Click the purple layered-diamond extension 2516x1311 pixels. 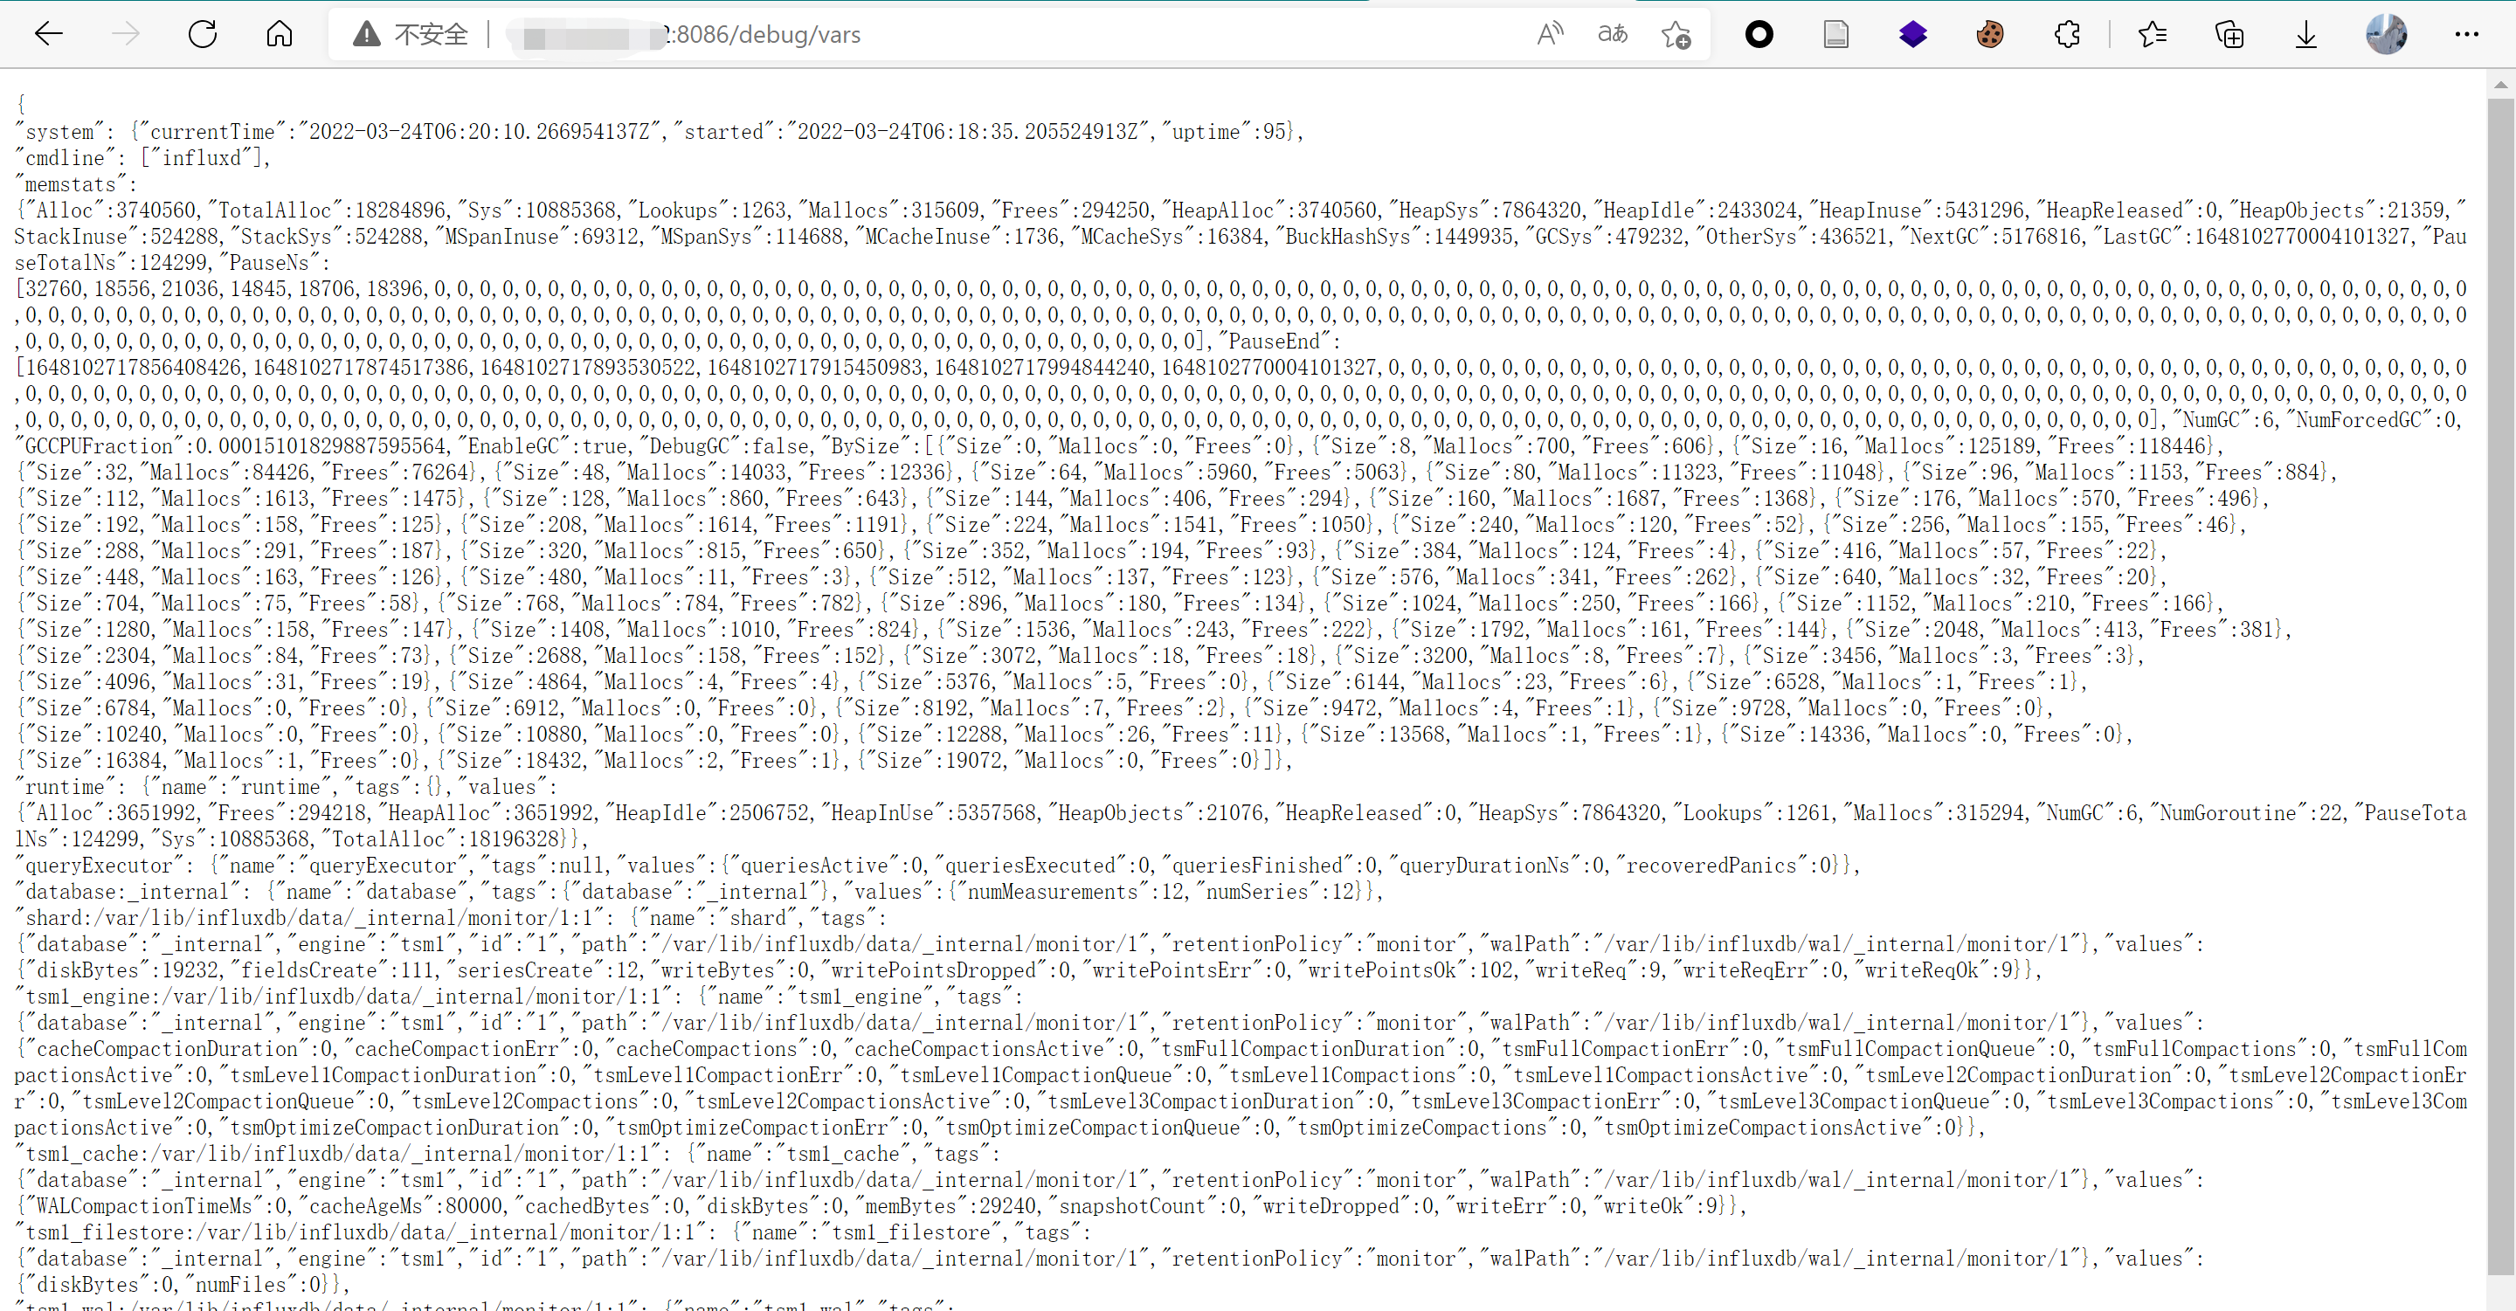coord(1912,34)
